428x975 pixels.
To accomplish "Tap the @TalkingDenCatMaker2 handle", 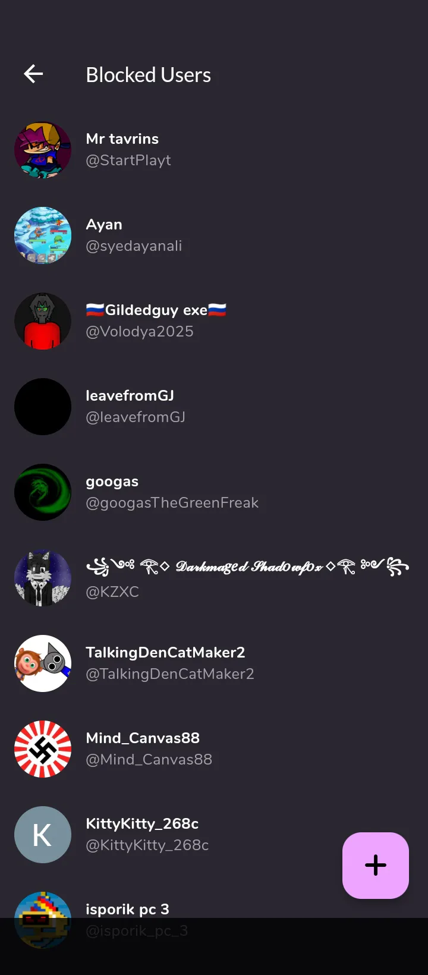I will pyautogui.click(x=170, y=674).
